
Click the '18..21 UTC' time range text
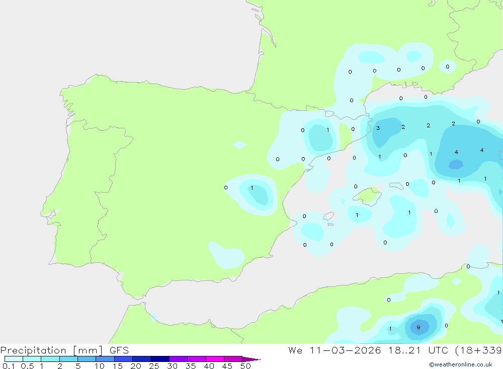coord(418,350)
